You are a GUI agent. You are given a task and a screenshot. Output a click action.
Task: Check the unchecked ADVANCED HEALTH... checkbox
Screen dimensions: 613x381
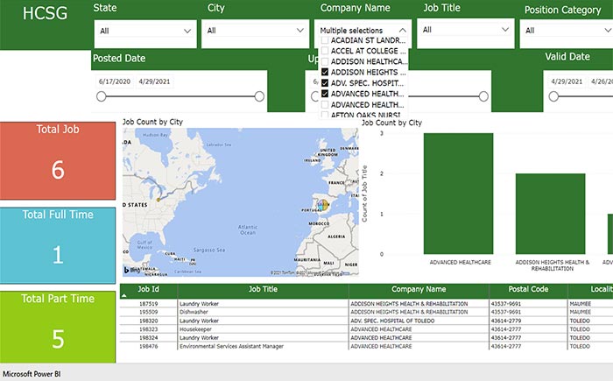(x=325, y=104)
